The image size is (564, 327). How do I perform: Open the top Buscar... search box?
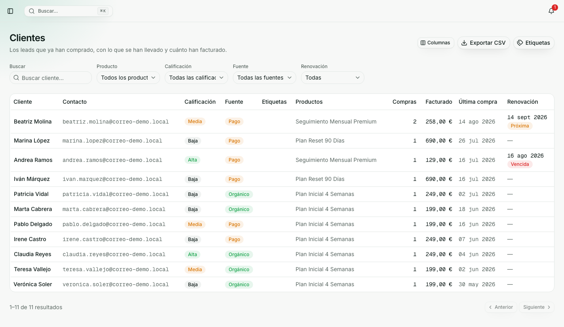[69, 11]
